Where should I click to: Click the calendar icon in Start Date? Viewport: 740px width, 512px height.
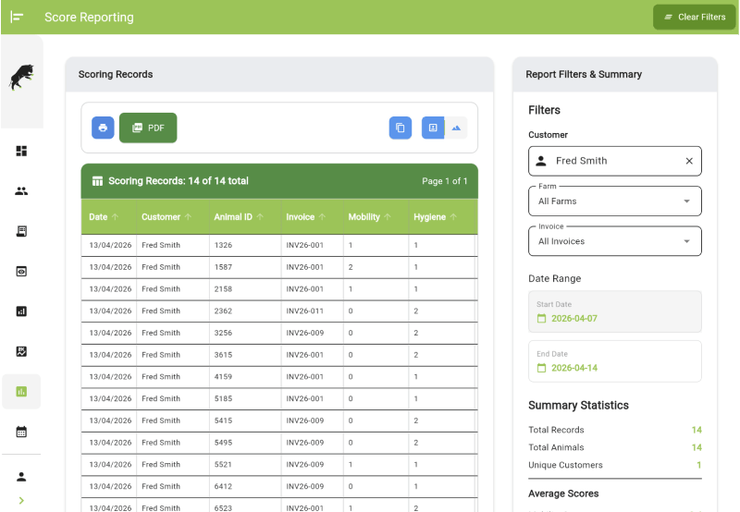[542, 319]
